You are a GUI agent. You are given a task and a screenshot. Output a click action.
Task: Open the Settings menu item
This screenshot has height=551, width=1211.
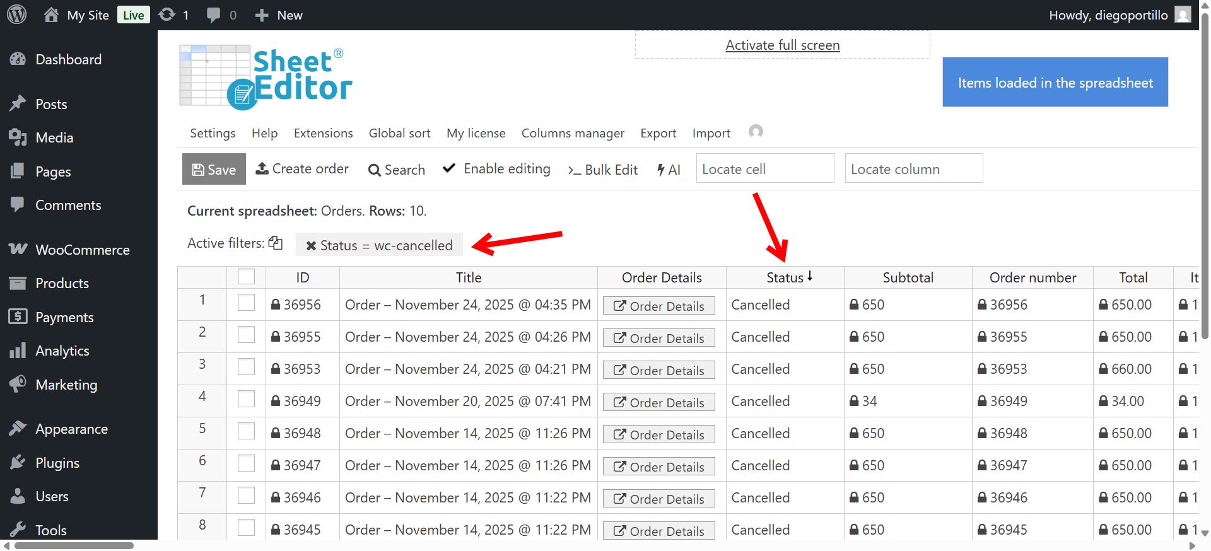[213, 133]
